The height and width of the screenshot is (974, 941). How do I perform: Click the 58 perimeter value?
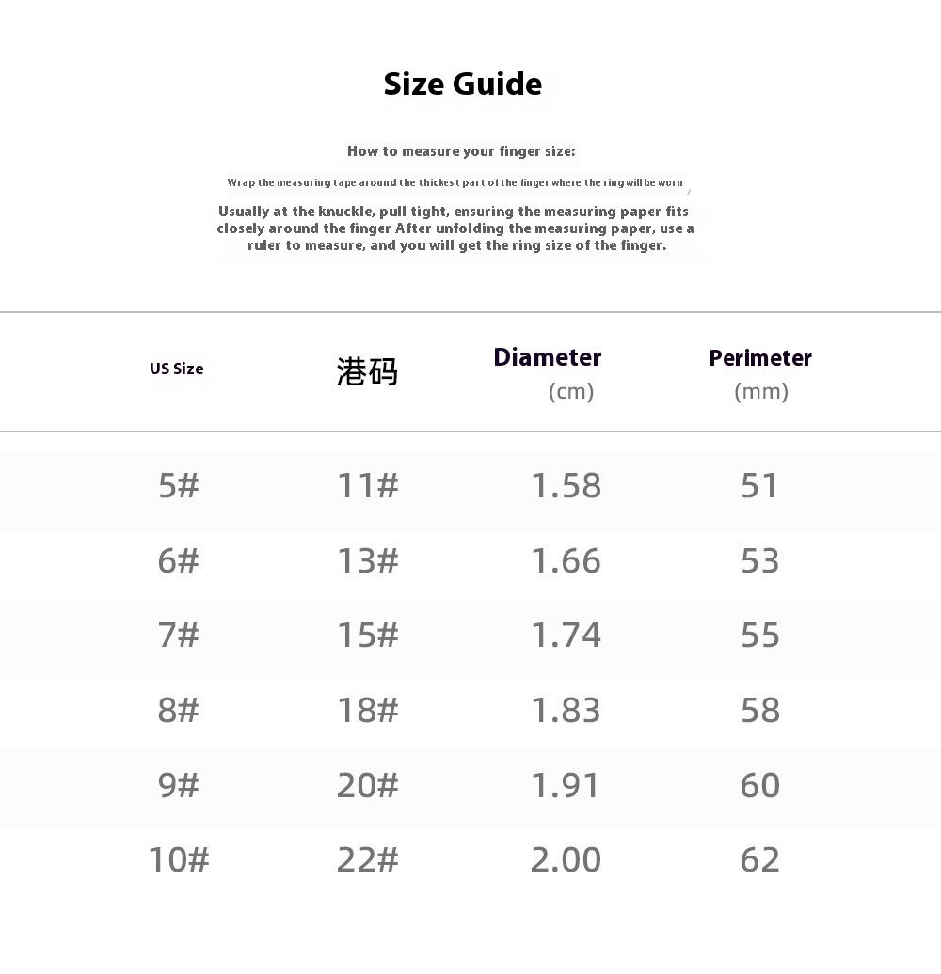(x=759, y=711)
